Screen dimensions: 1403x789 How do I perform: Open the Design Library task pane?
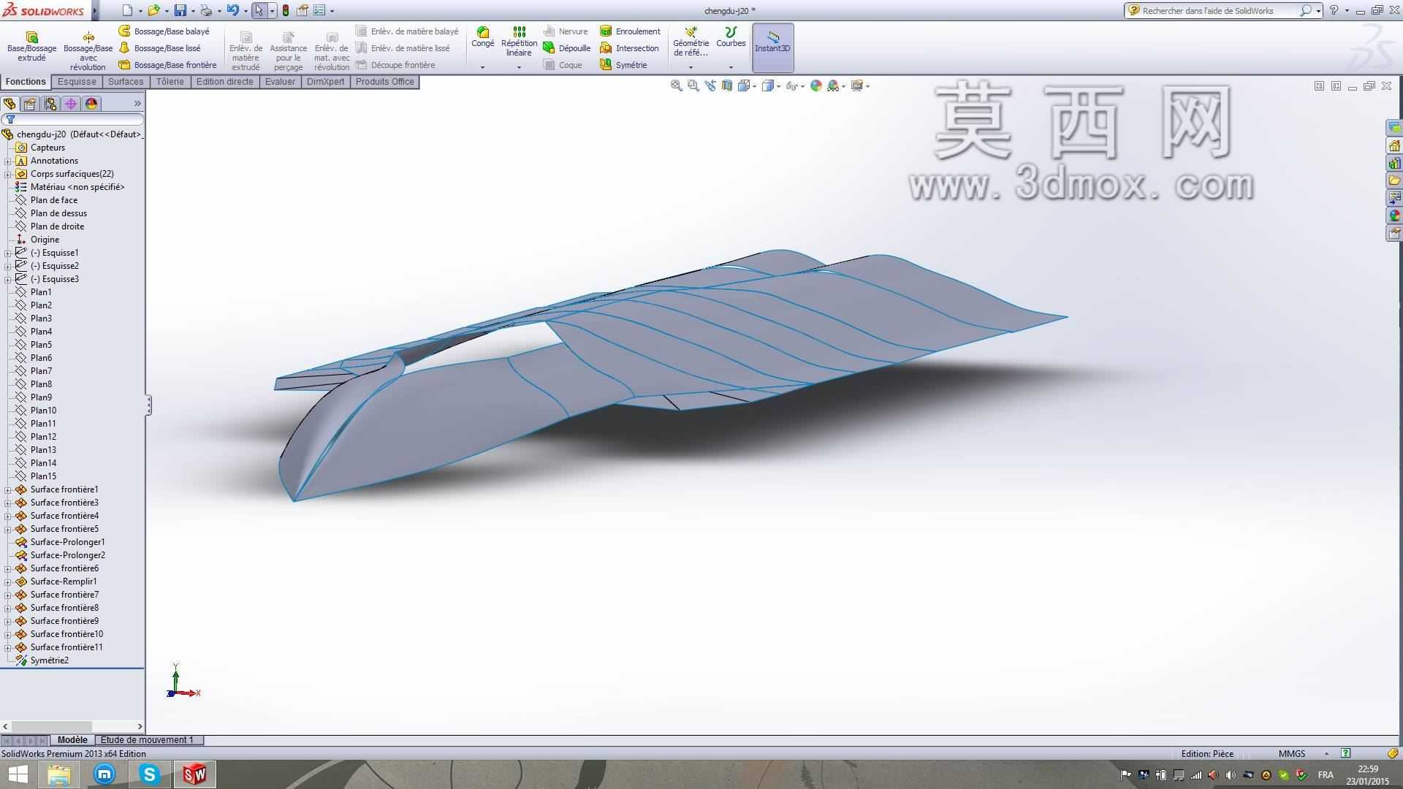pos(1394,163)
